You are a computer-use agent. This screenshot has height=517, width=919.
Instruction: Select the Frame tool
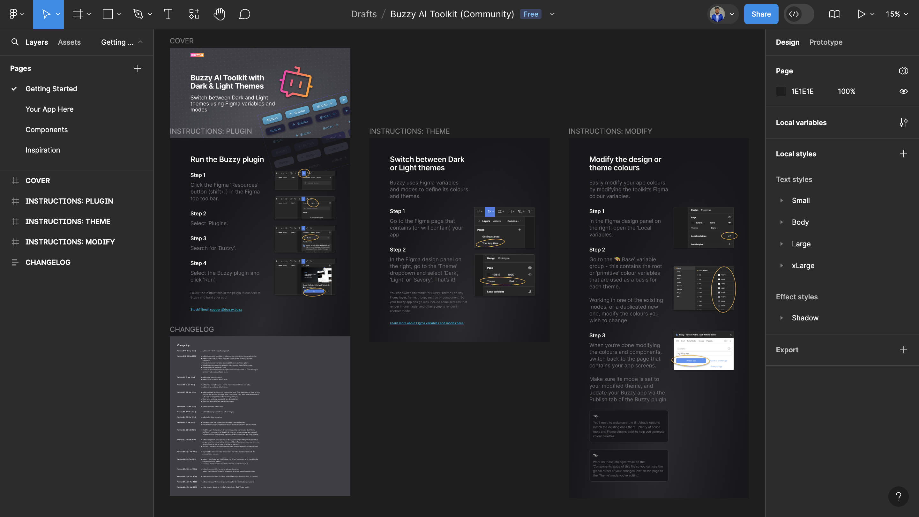tap(78, 14)
